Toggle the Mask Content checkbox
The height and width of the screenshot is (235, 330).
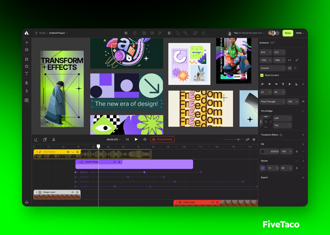pyautogui.click(x=262, y=75)
